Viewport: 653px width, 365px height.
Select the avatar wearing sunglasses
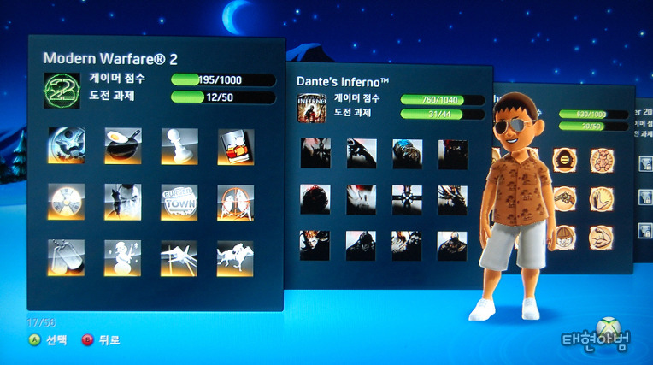click(515, 206)
